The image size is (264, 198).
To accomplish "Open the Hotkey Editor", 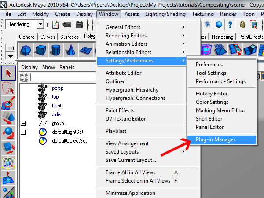I will [222, 94].
